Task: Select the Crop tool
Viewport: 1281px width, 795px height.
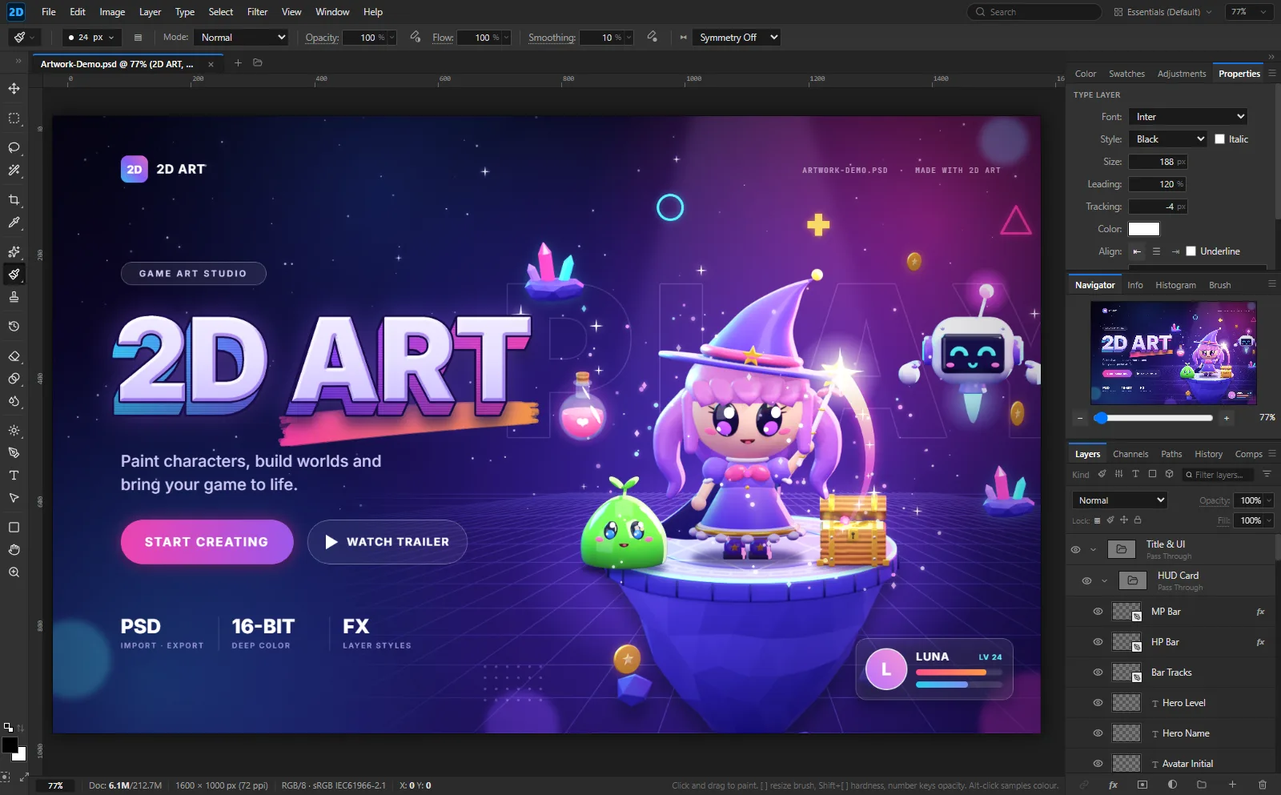Action: point(14,200)
